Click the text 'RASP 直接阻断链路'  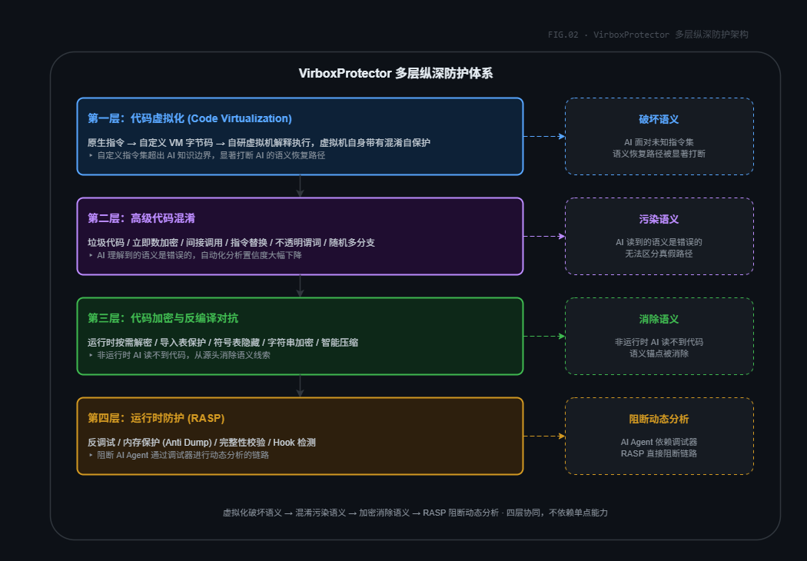(659, 453)
